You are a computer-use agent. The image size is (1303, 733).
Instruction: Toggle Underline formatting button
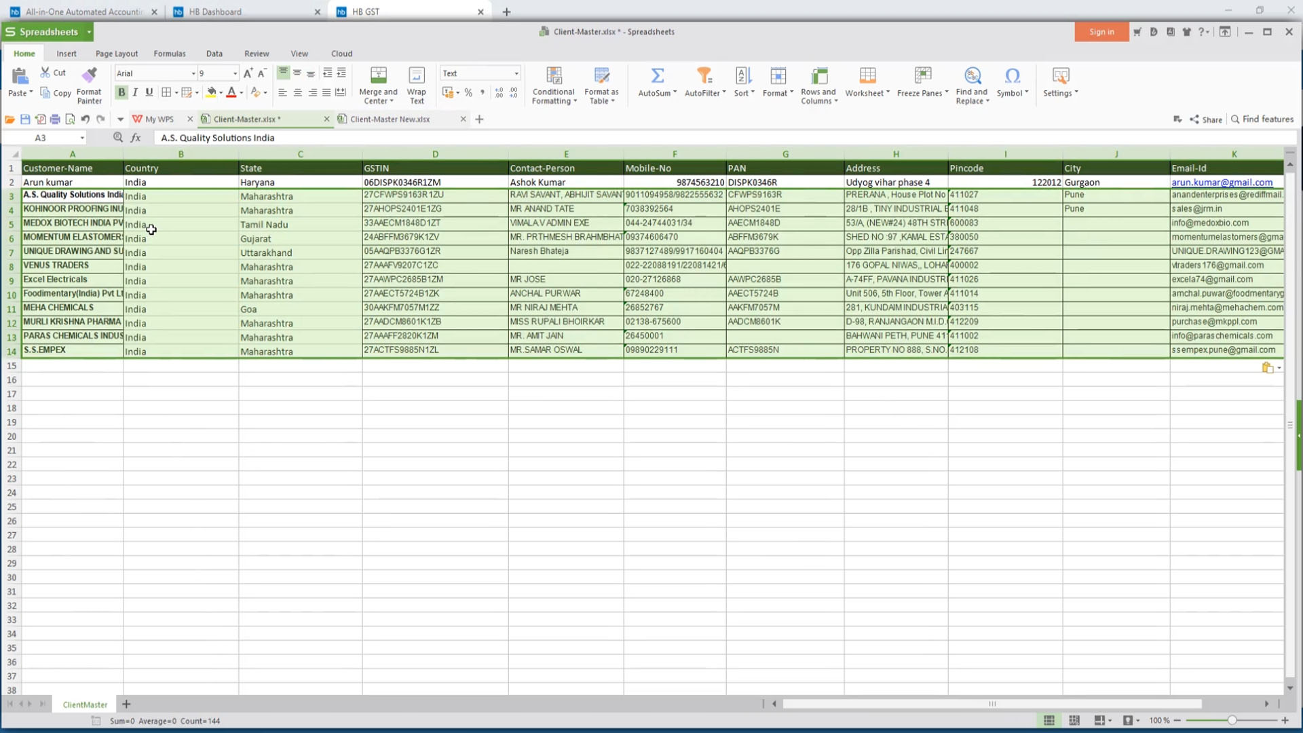pos(149,92)
